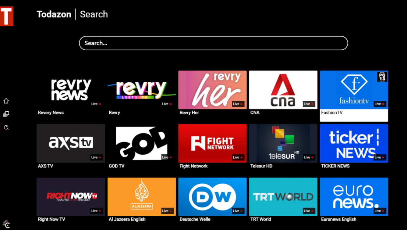Screen dimensions: 407x230
Task: Click the Live badge on Euronews English
Action: pos(380,211)
